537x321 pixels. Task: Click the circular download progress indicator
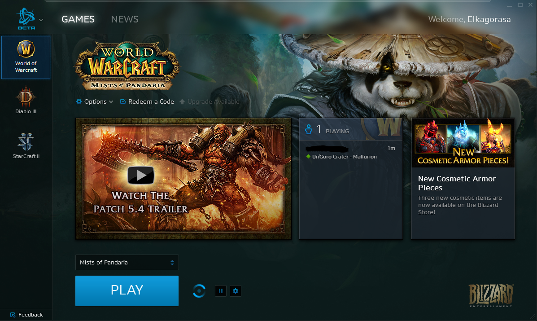coord(199,291)
